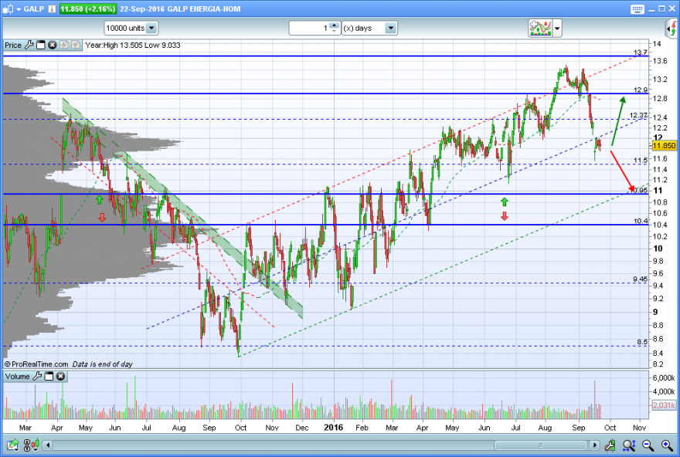Maximize the Price panel

[x=41, y=45]
